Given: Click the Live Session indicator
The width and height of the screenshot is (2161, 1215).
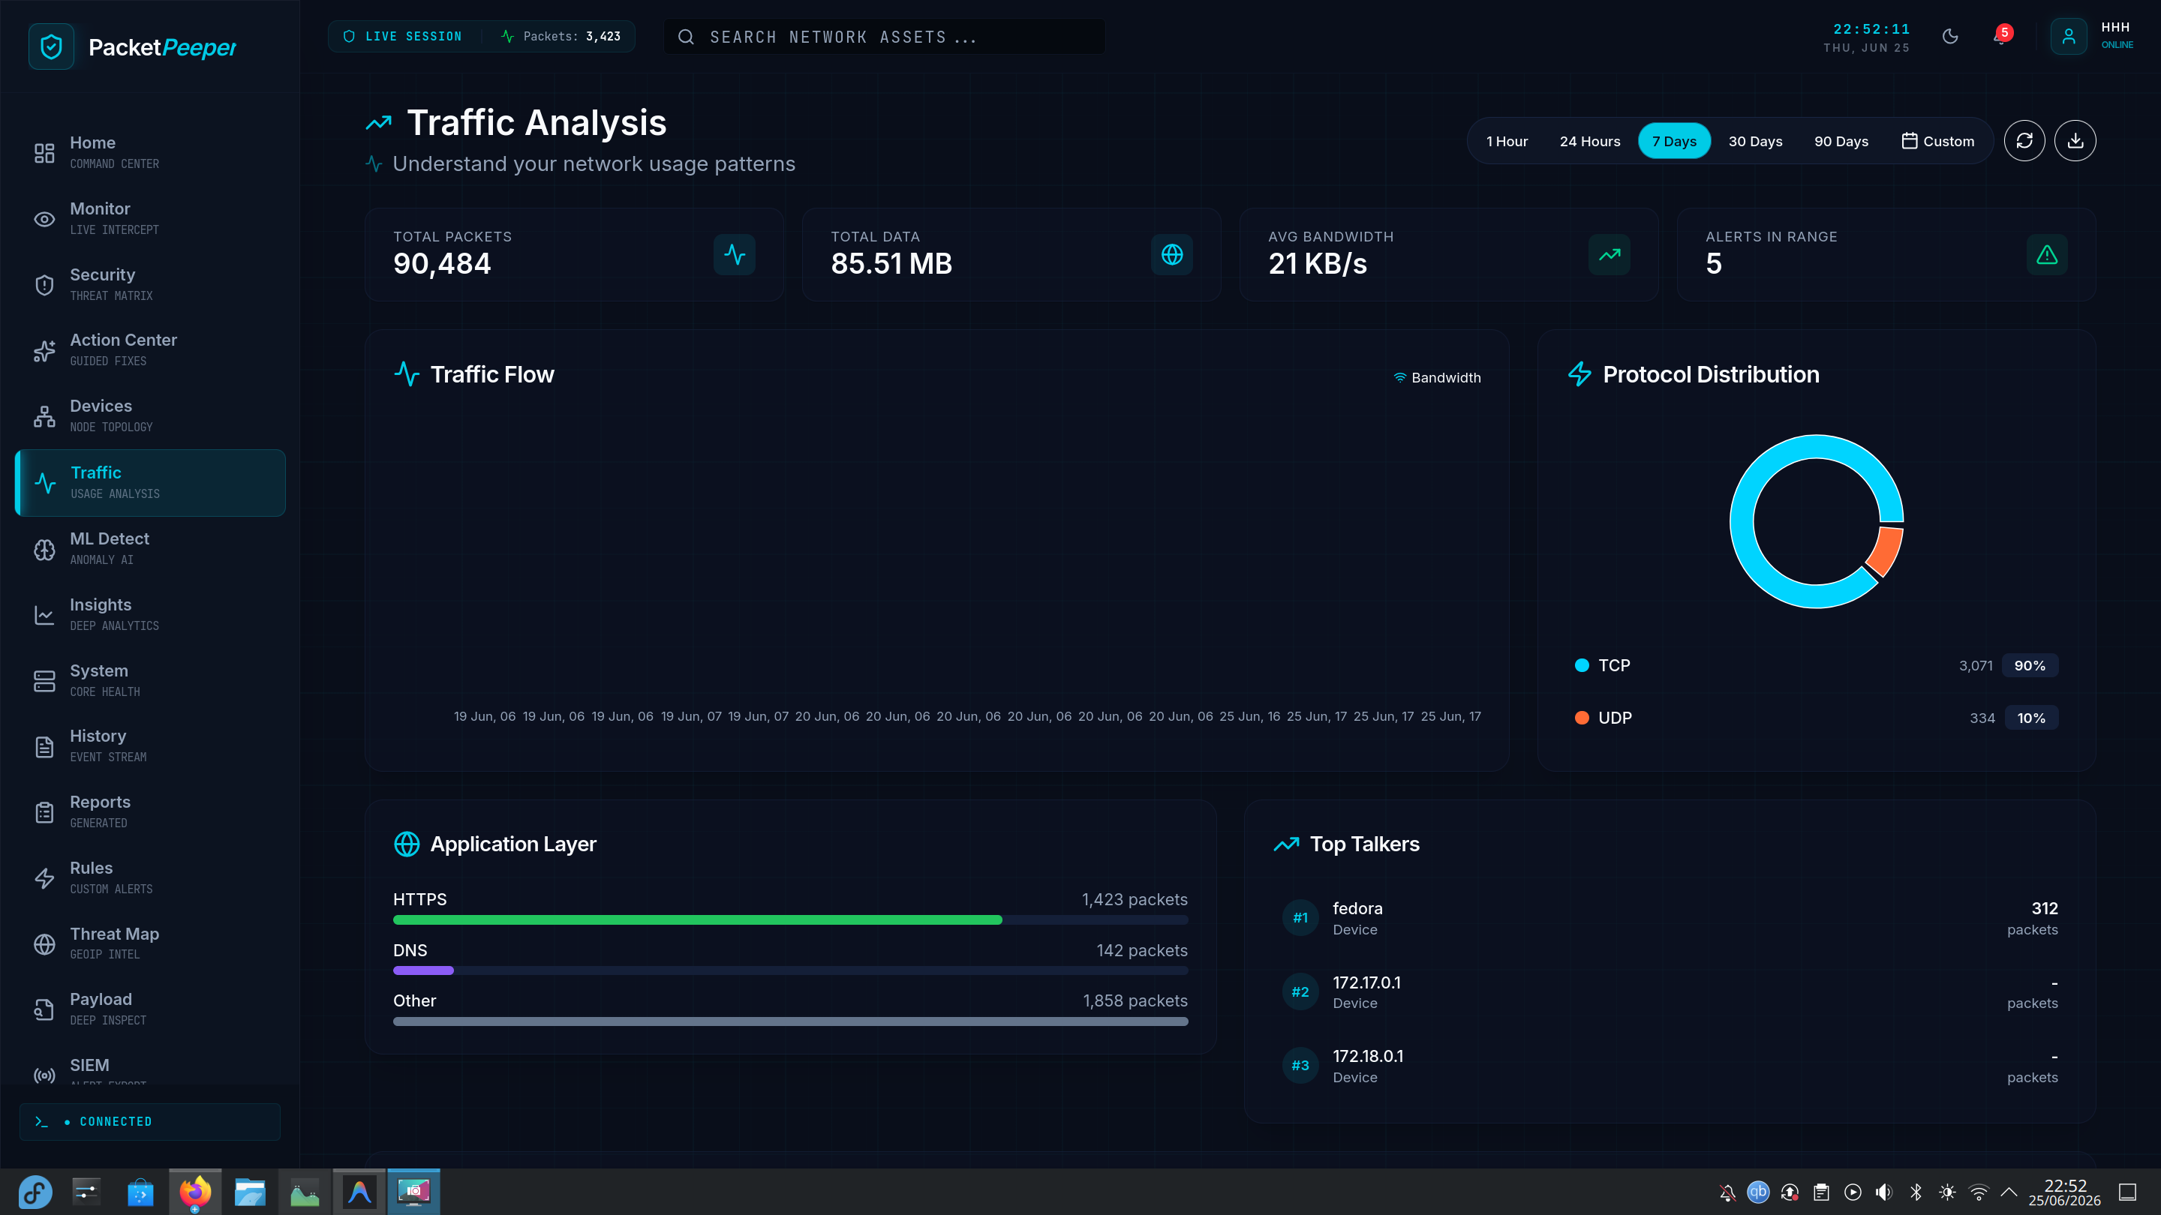Looking at the screenshot, I should 403,36.
